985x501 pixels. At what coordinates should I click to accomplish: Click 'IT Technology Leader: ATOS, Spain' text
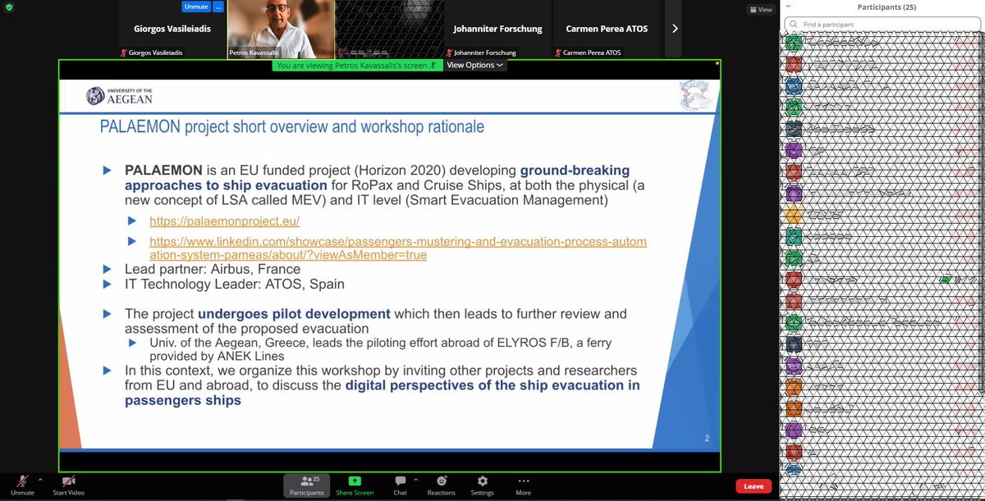234,284
